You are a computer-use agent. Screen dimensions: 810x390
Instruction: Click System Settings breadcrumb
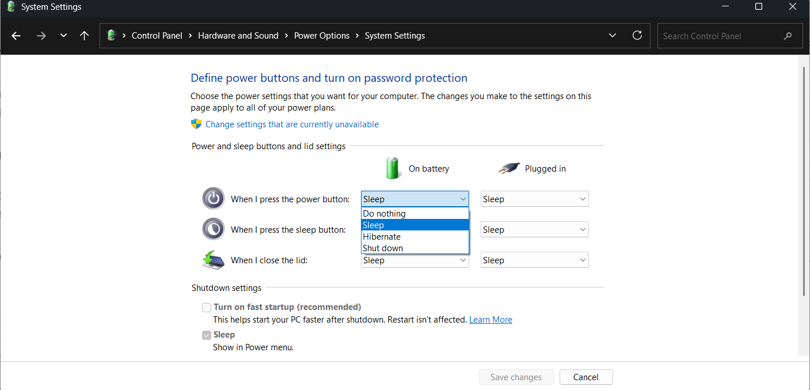pyautogui.click(x=395, y=36)
